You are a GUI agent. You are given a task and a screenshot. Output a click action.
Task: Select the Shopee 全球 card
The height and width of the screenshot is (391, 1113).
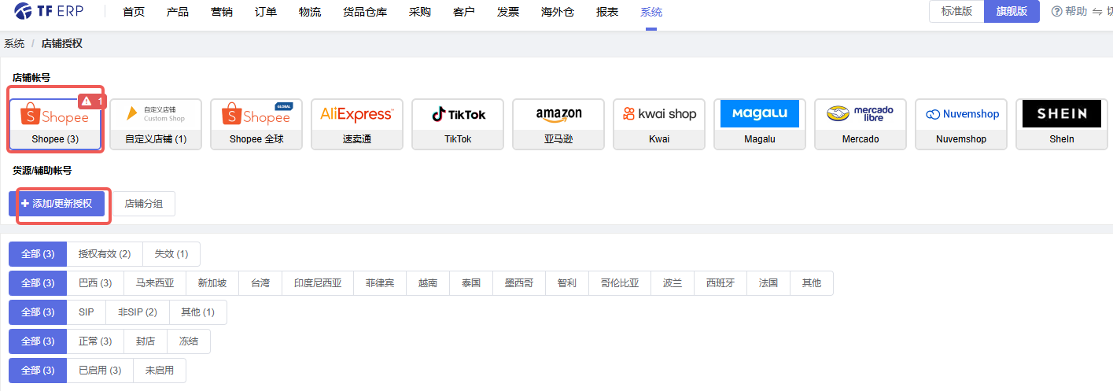coord(256,124)
